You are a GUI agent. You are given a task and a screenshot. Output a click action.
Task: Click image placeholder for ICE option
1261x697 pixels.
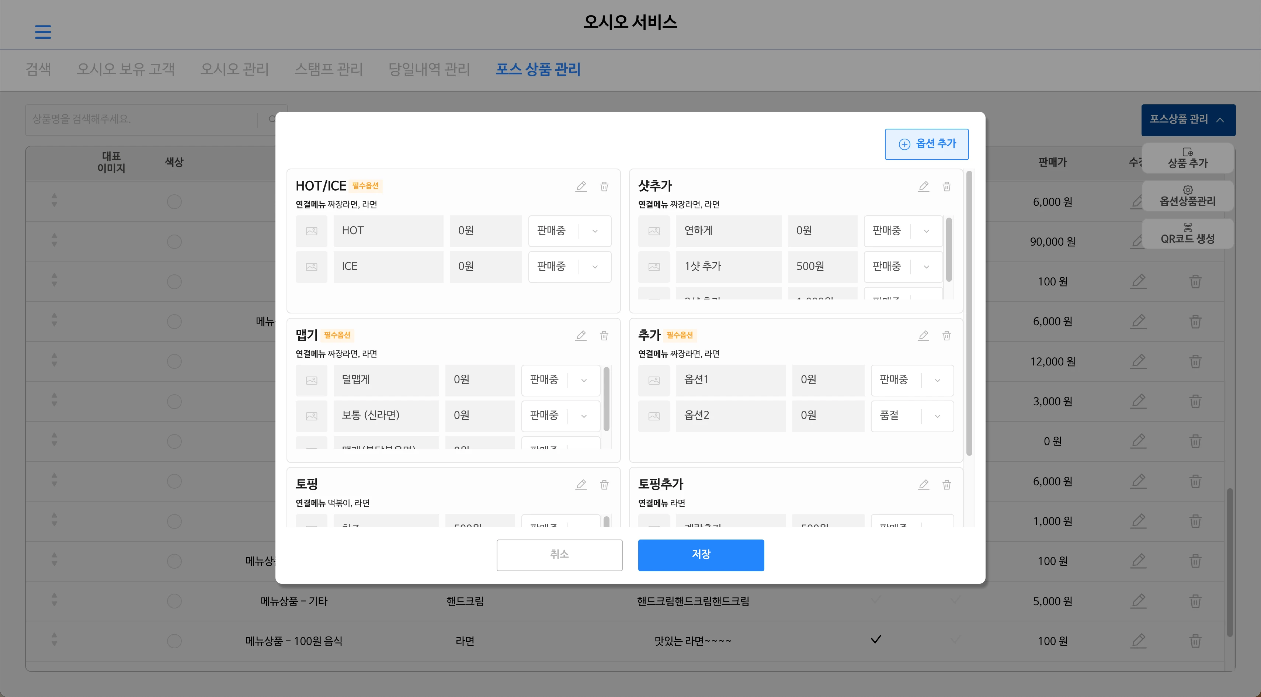tap(311, 267)
